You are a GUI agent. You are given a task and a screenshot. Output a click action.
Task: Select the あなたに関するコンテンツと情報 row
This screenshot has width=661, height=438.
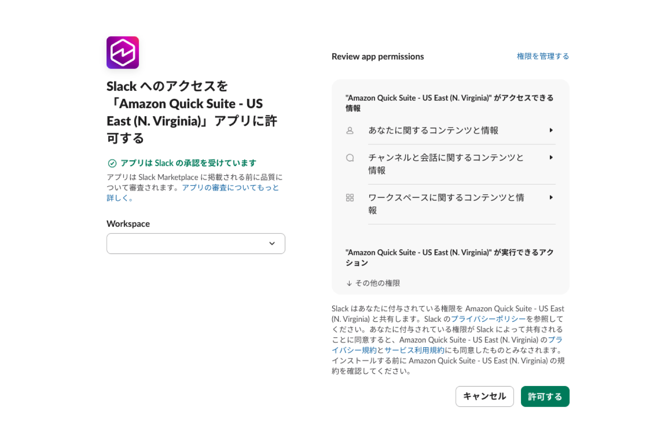450,131
